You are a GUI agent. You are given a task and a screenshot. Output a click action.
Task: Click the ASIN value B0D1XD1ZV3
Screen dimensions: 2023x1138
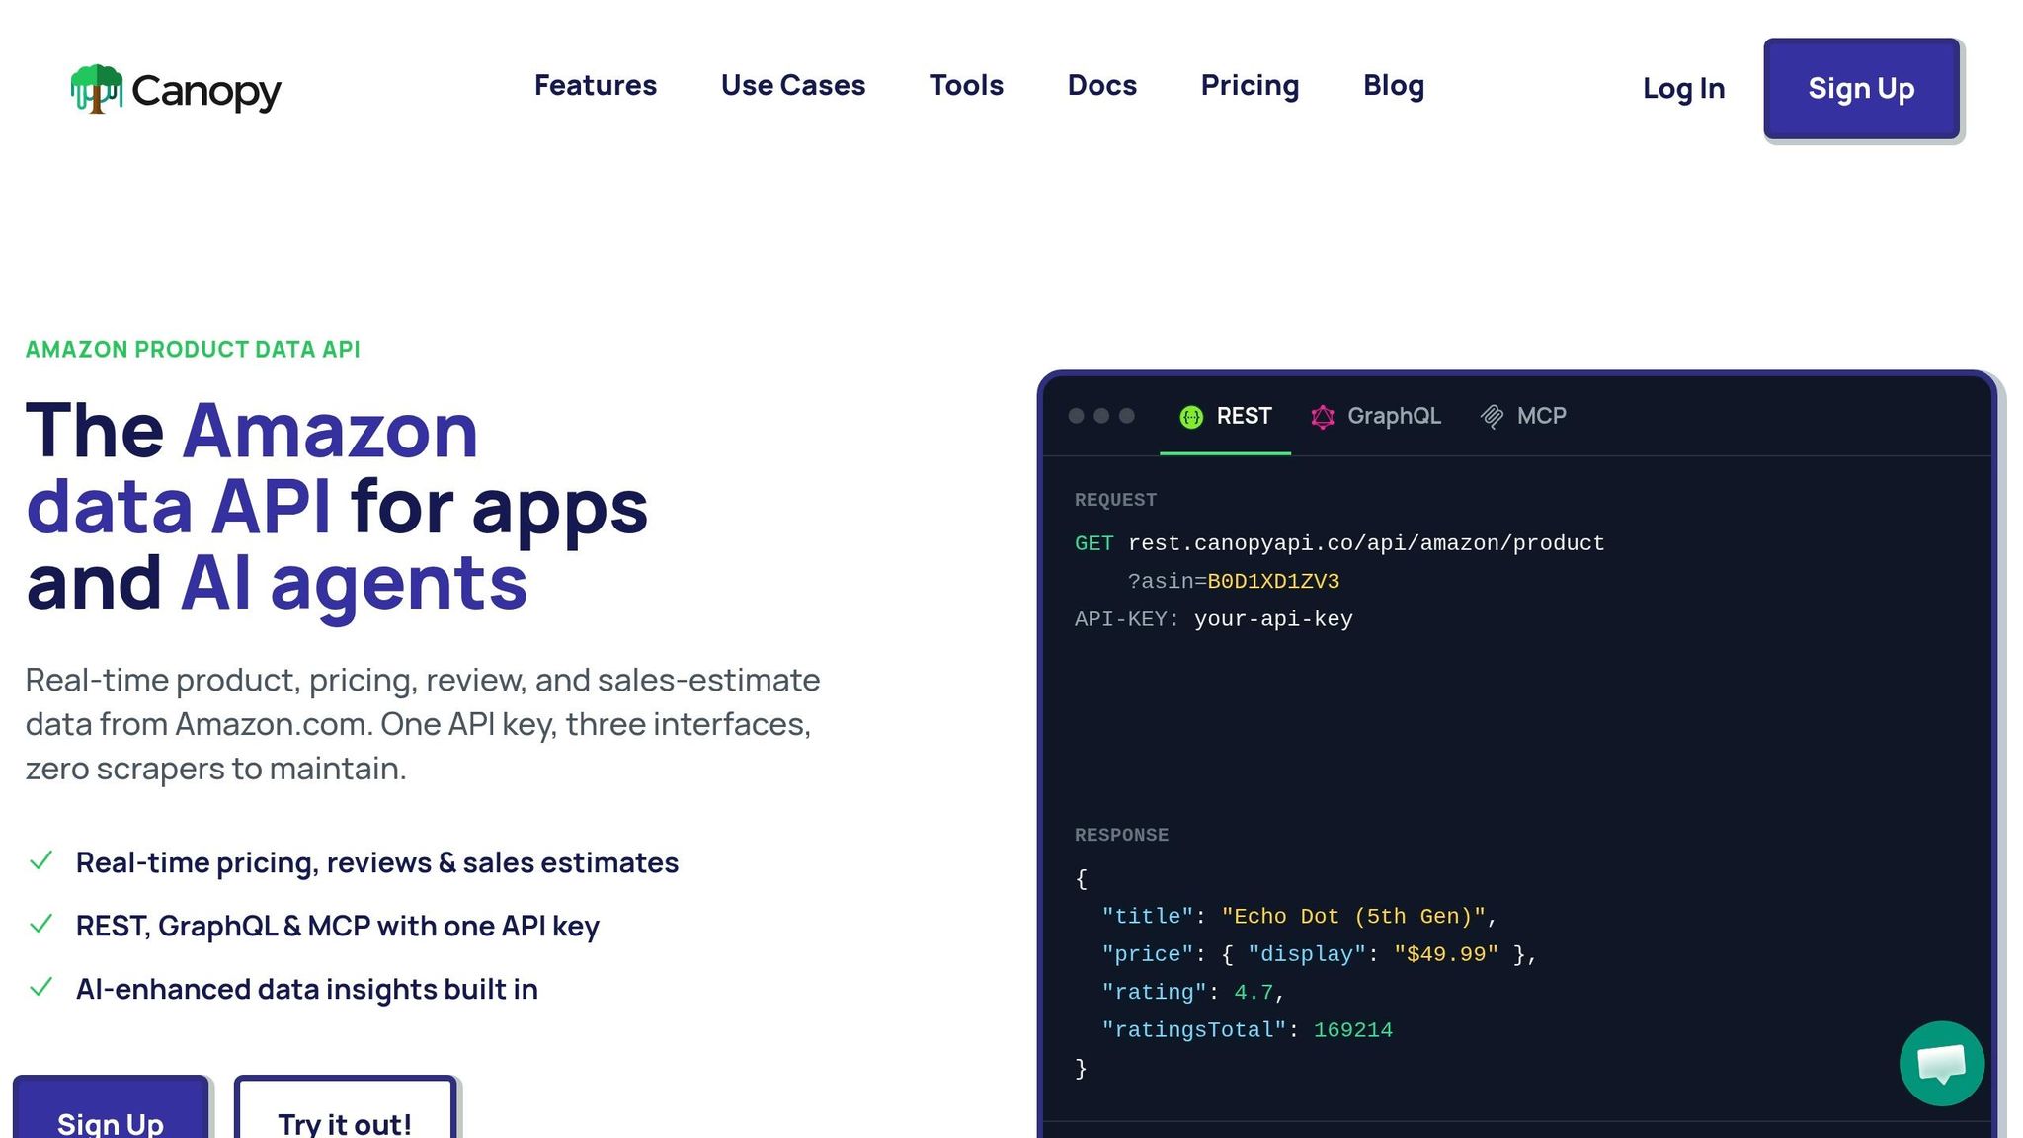[1273, 582]
